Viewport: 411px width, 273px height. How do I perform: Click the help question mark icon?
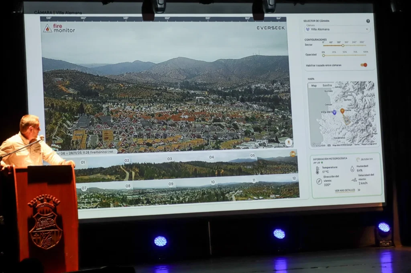click(368, 21)
